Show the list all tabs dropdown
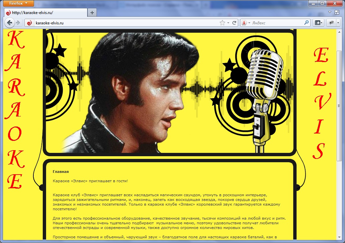The height and width of the screenshot is (243, 345). (x=330, y=12)
